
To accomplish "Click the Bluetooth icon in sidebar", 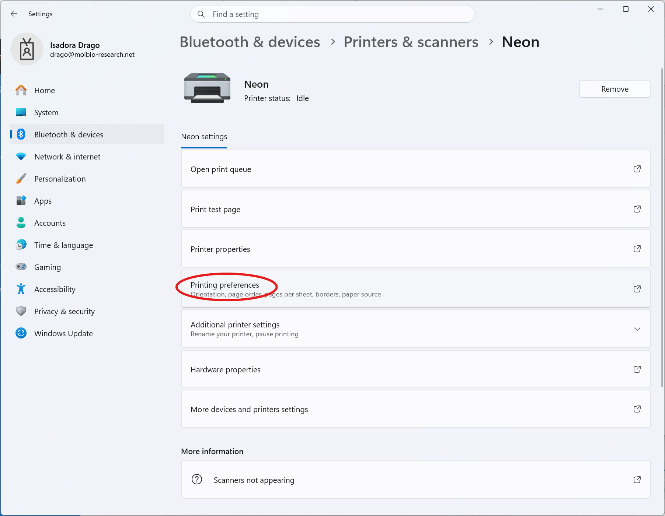I will [21, 134].
